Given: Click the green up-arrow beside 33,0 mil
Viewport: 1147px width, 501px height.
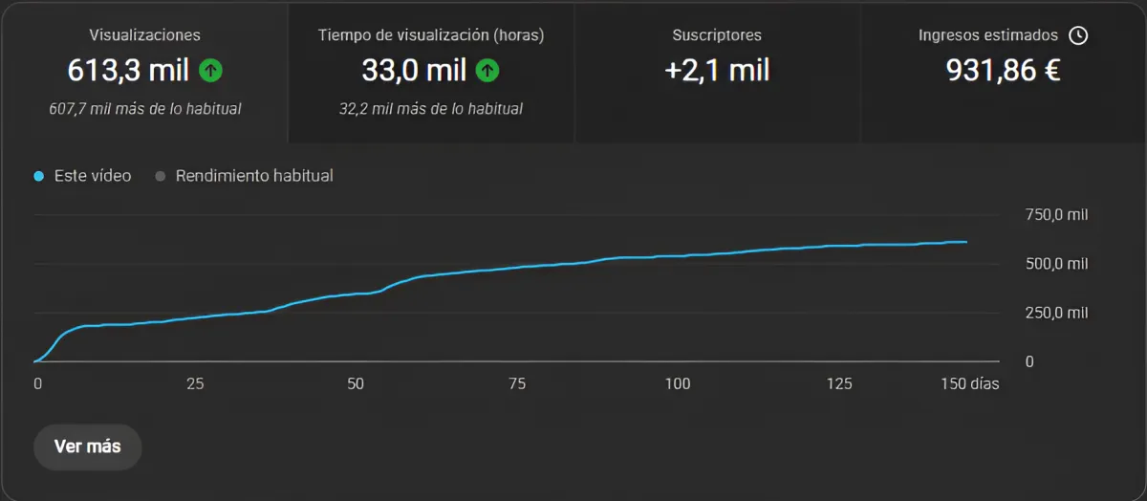Looking at the screenshot, I should point(487,70).
